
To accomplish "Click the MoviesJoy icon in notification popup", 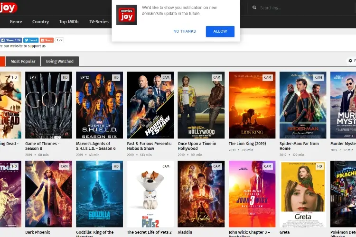I will (x=126, y=15).
